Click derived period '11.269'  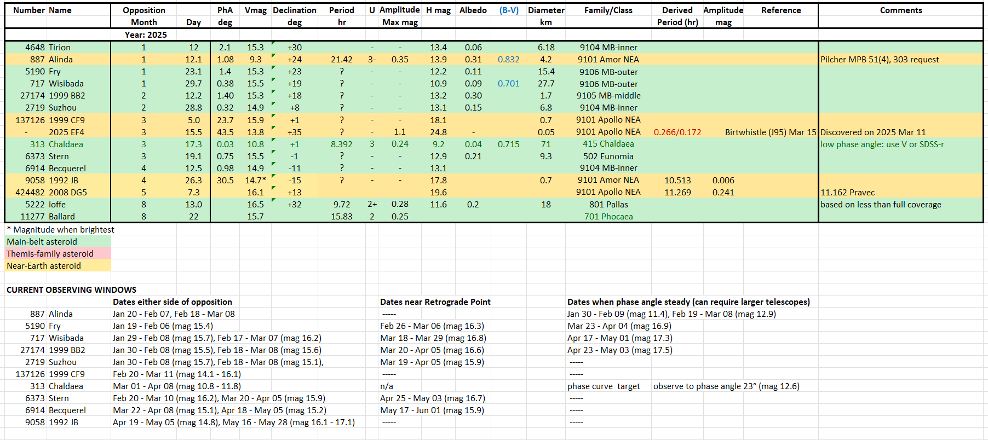pyautogui.click(x=677, y=192)
